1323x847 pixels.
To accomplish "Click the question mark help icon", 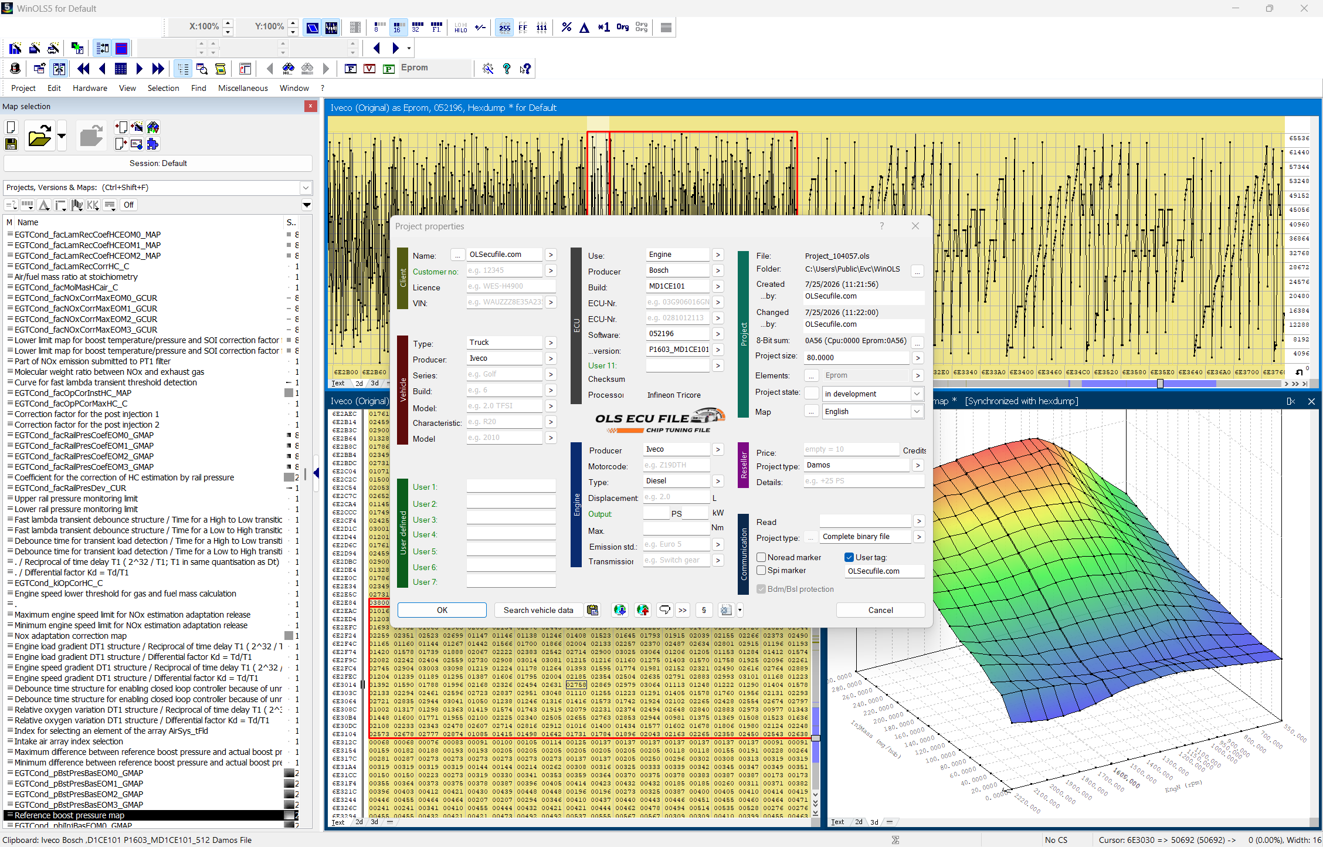I will coord(507,69).
